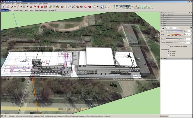Click the time of day slider
The height and width of the screenshot is (118, 193).
click(x=174, y=31)
